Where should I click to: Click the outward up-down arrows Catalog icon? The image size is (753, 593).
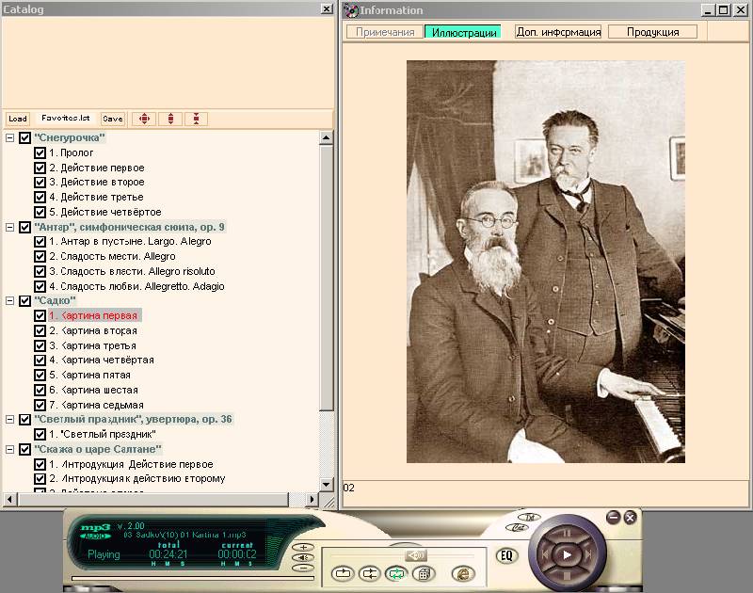point(170,119)
